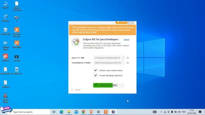The height and width of the screenshot is (115, 205).
Task: Open the video file desktop icon
Action: pos(17,71)
